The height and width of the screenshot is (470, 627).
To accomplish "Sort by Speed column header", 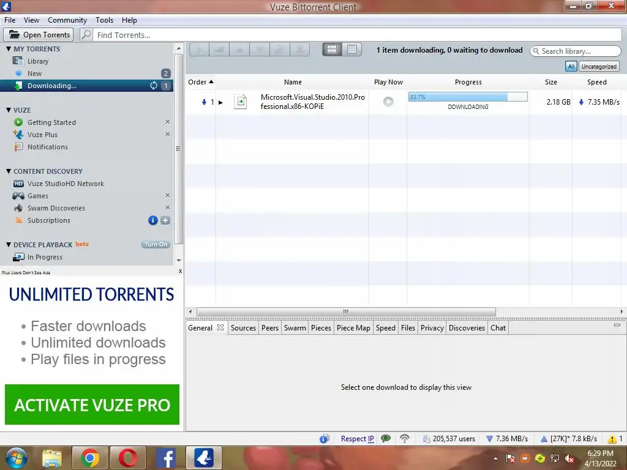I will tap(596, 82).
